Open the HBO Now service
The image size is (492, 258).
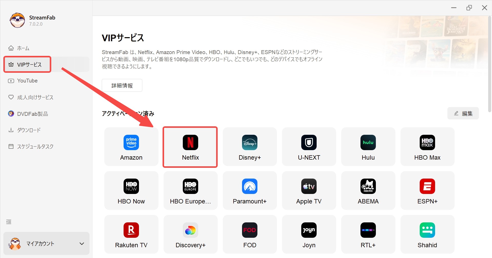click(x=131, y=191)
